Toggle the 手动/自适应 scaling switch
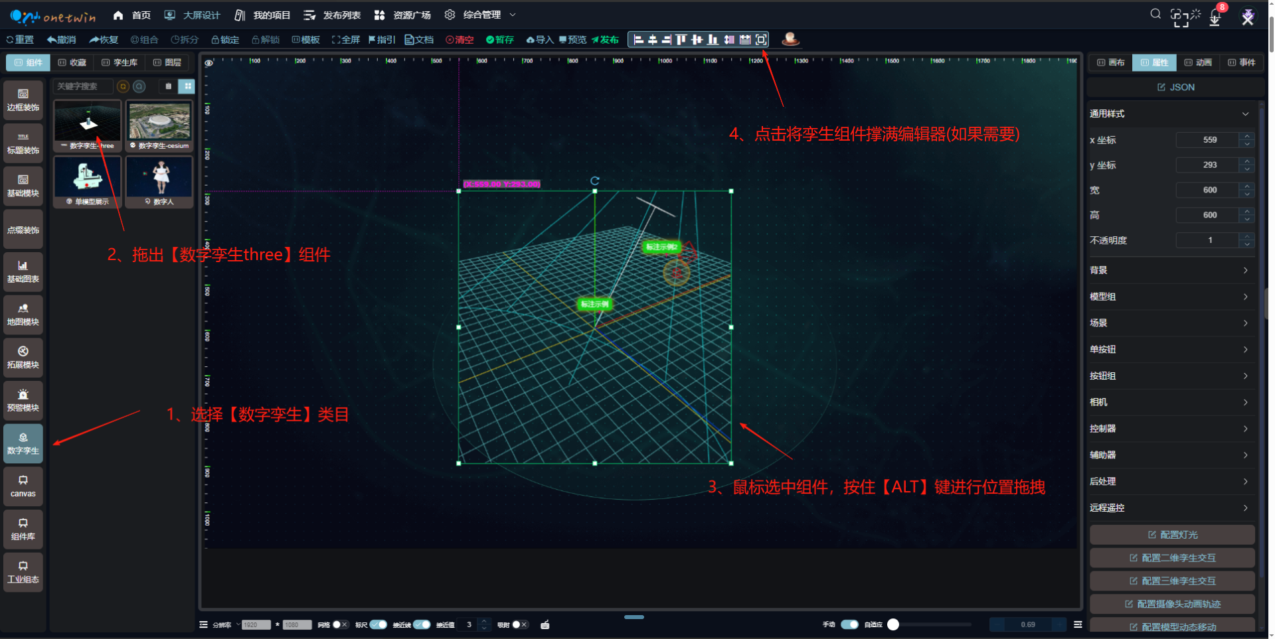The width and height of the screenshot is (1275, 639). coord(849,624)
